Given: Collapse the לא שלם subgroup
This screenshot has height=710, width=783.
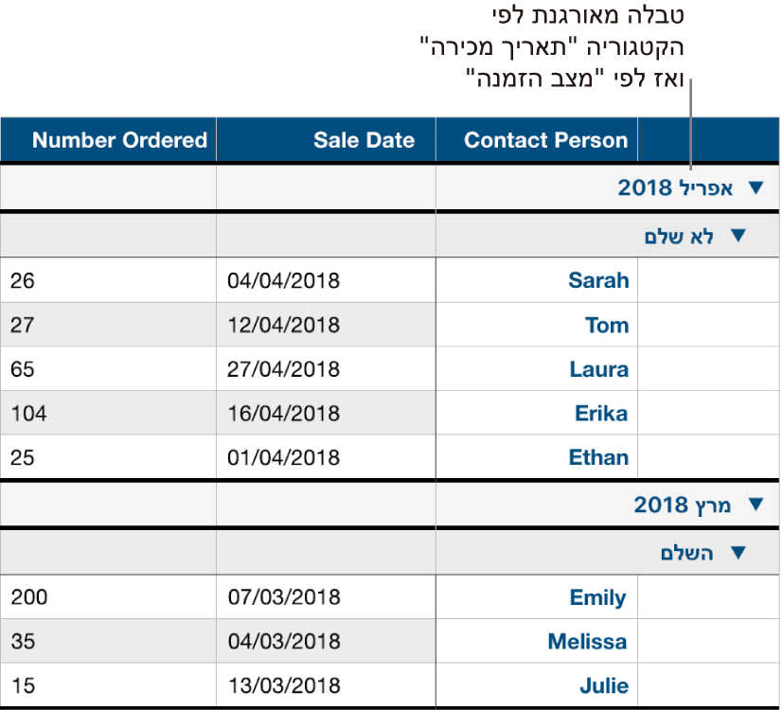Looking at the screenshot, I should [738, 235].
